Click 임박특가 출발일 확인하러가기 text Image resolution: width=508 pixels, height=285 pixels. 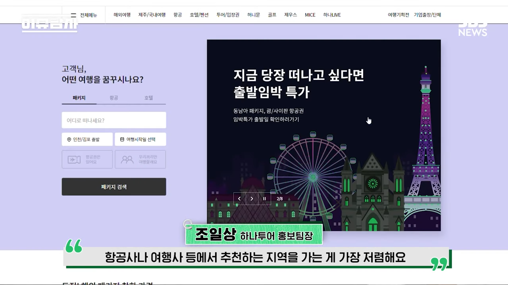pos(266,119)
